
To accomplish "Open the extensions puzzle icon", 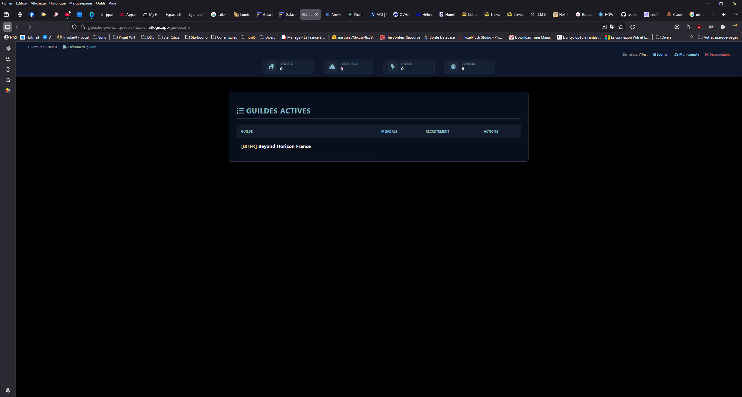I will pos(688,27).
